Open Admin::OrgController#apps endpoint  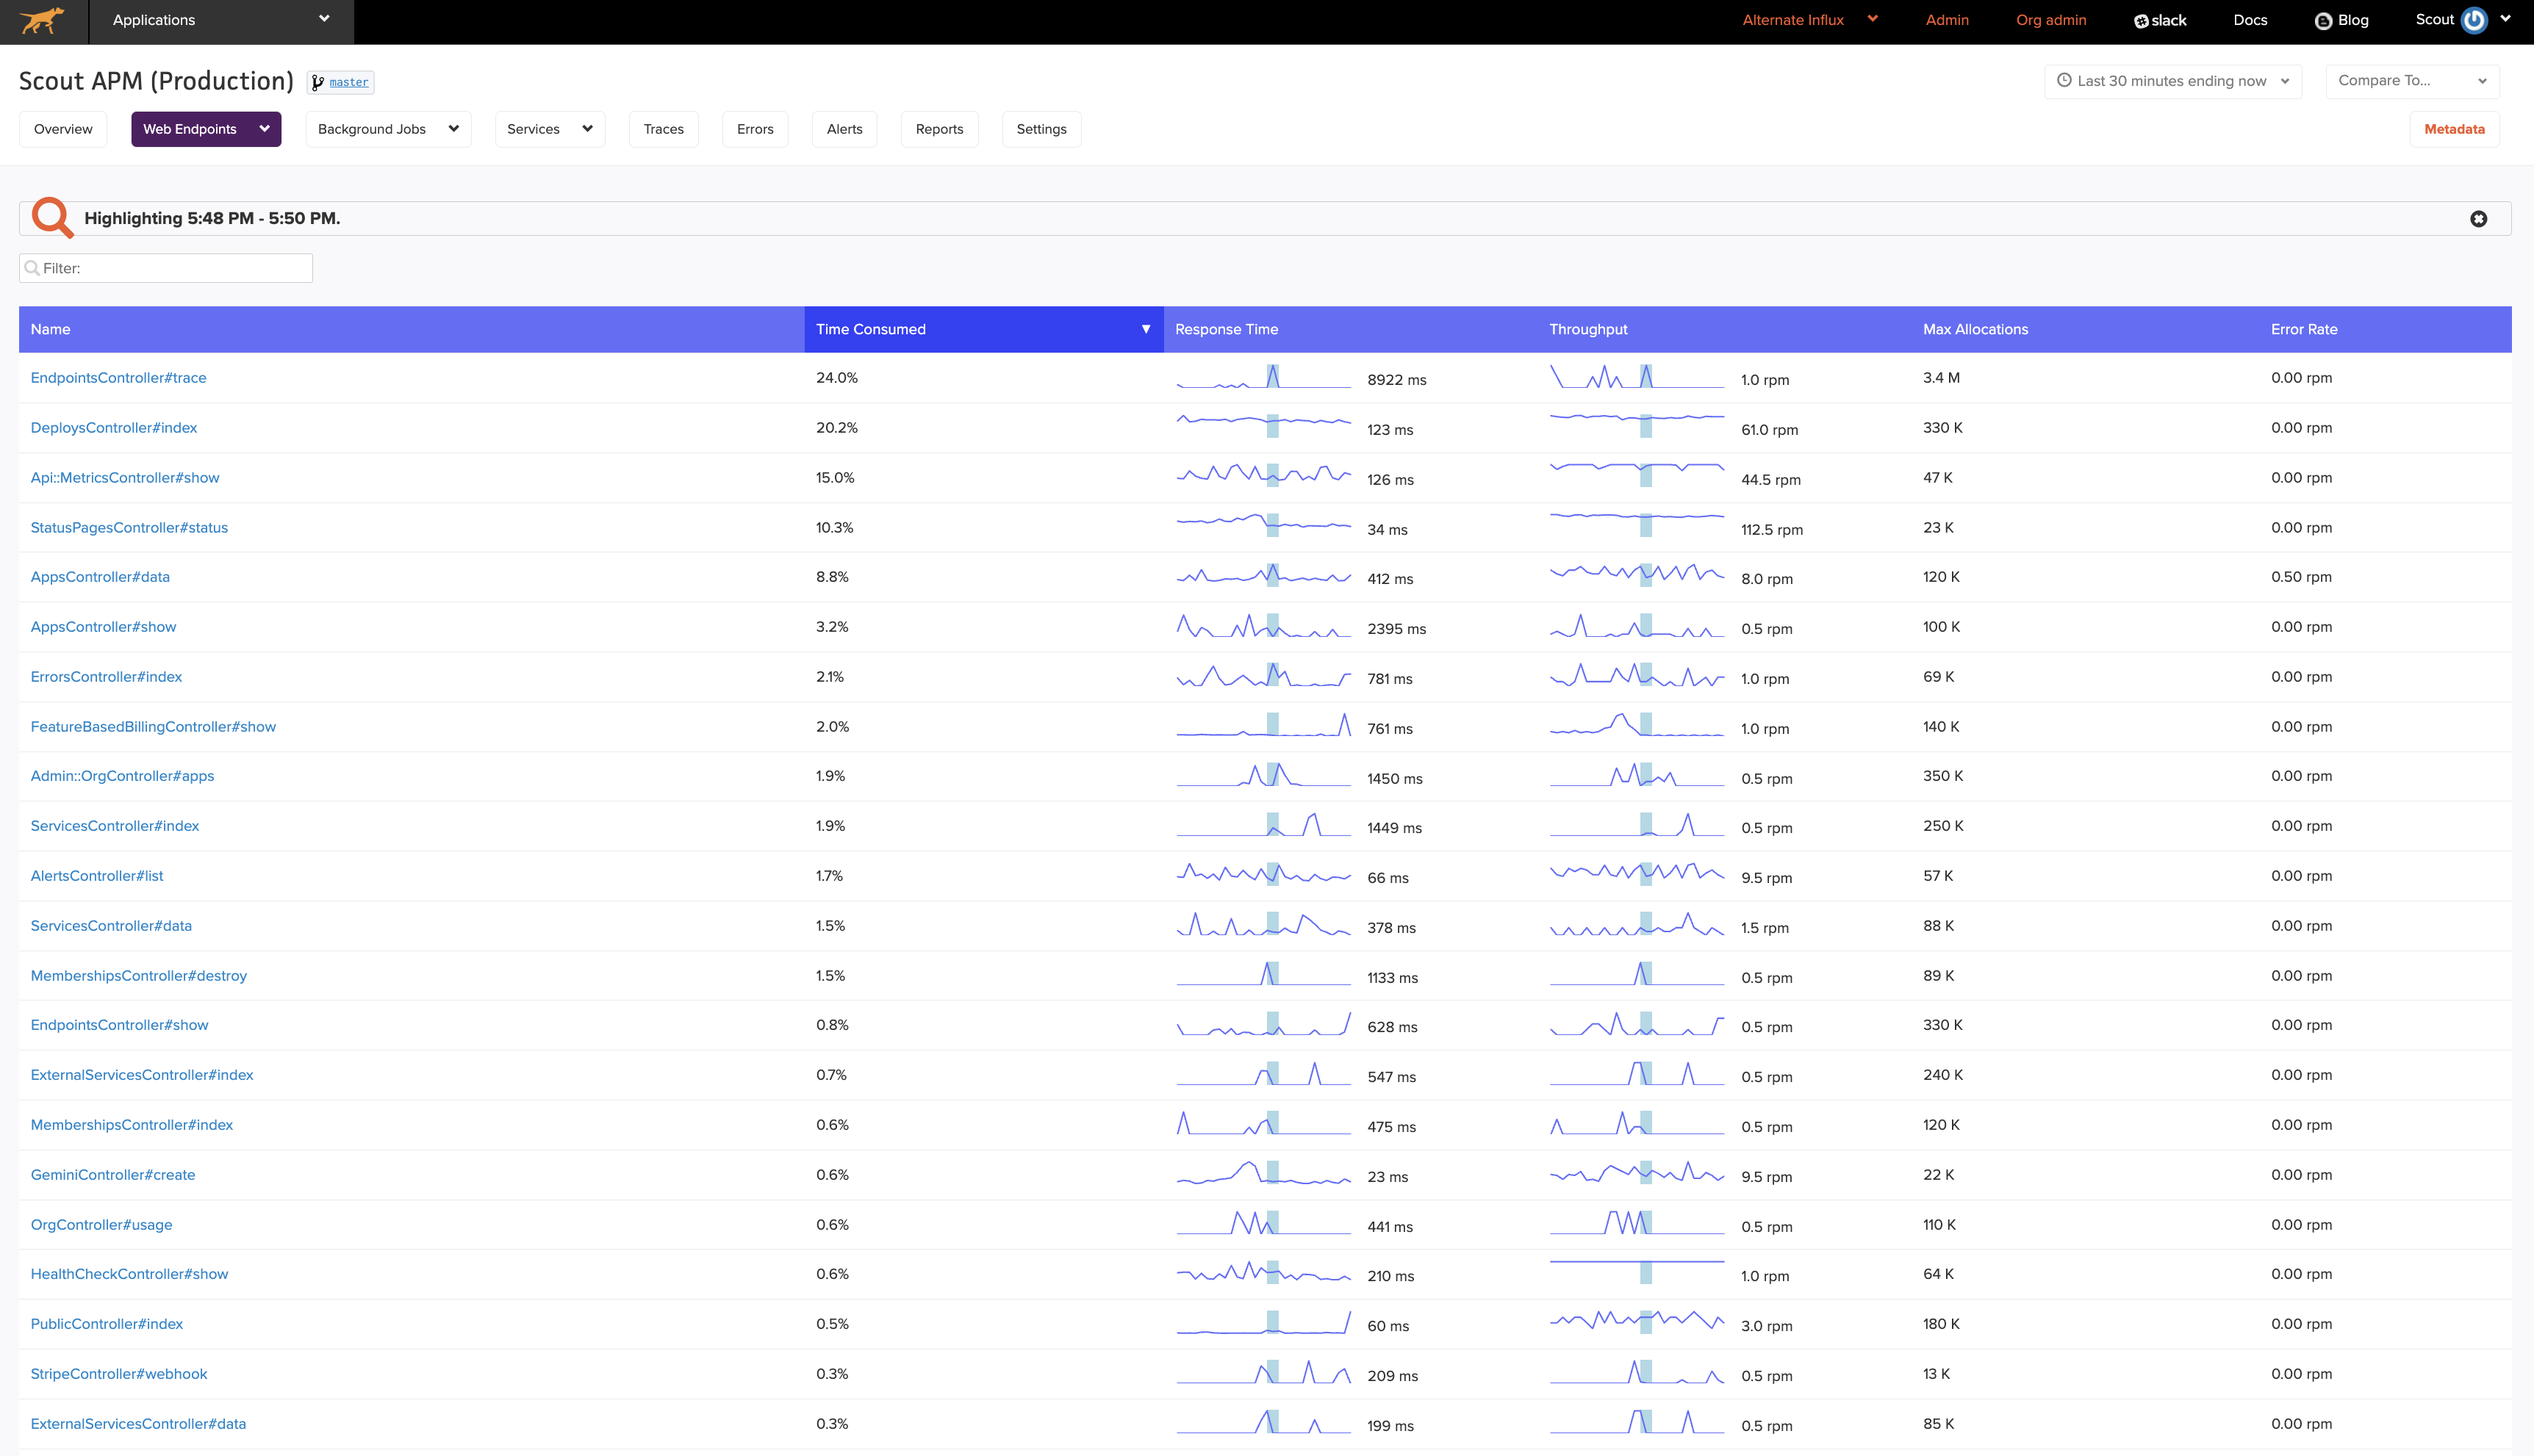pos(122,776)
